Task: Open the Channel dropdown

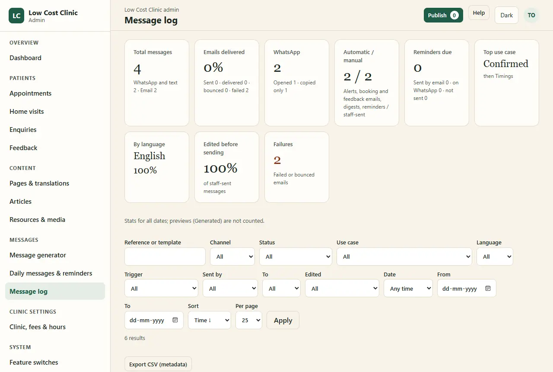Action: pos(232,257)
